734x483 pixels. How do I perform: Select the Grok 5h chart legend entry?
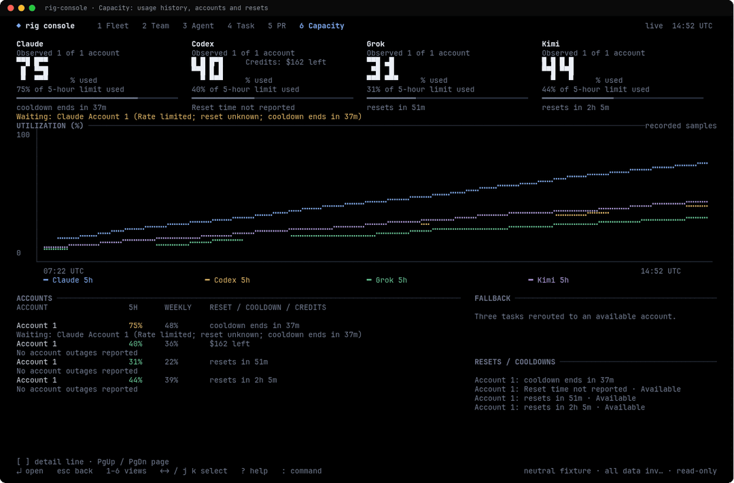[387, 280]
